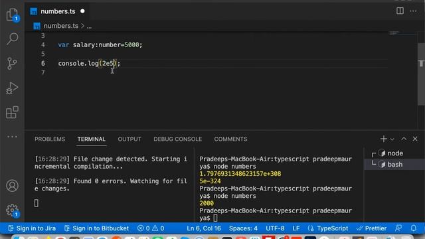Select the node terminal in list
The width and height of the screenshot is (425, 239).
(x=394, y=153)
